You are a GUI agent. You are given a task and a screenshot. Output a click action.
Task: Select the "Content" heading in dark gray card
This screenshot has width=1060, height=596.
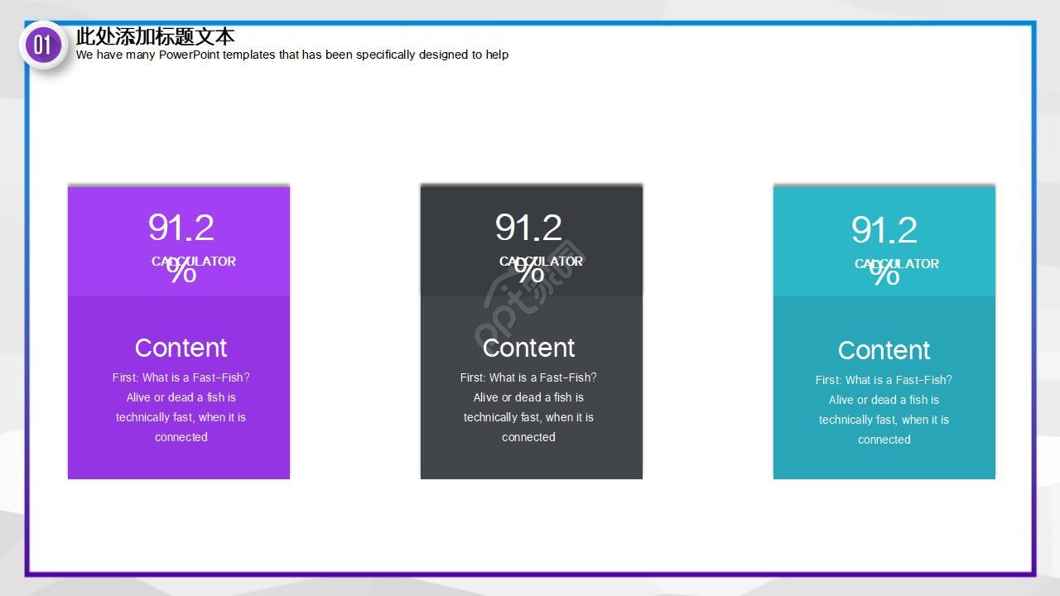(528, 348)
